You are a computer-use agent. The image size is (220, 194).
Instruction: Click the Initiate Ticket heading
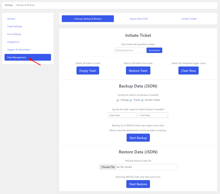click(138, 35)
